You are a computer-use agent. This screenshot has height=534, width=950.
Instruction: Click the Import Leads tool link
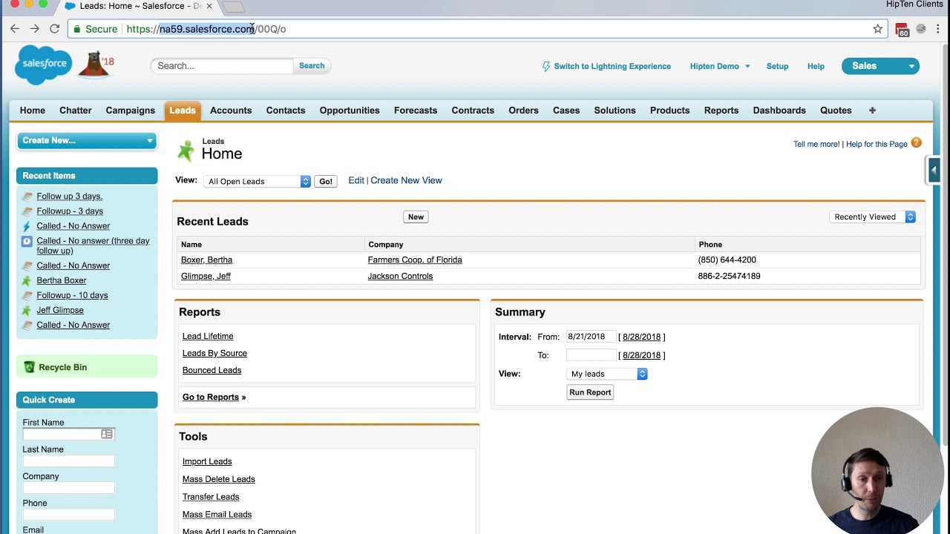coord(207,461)
